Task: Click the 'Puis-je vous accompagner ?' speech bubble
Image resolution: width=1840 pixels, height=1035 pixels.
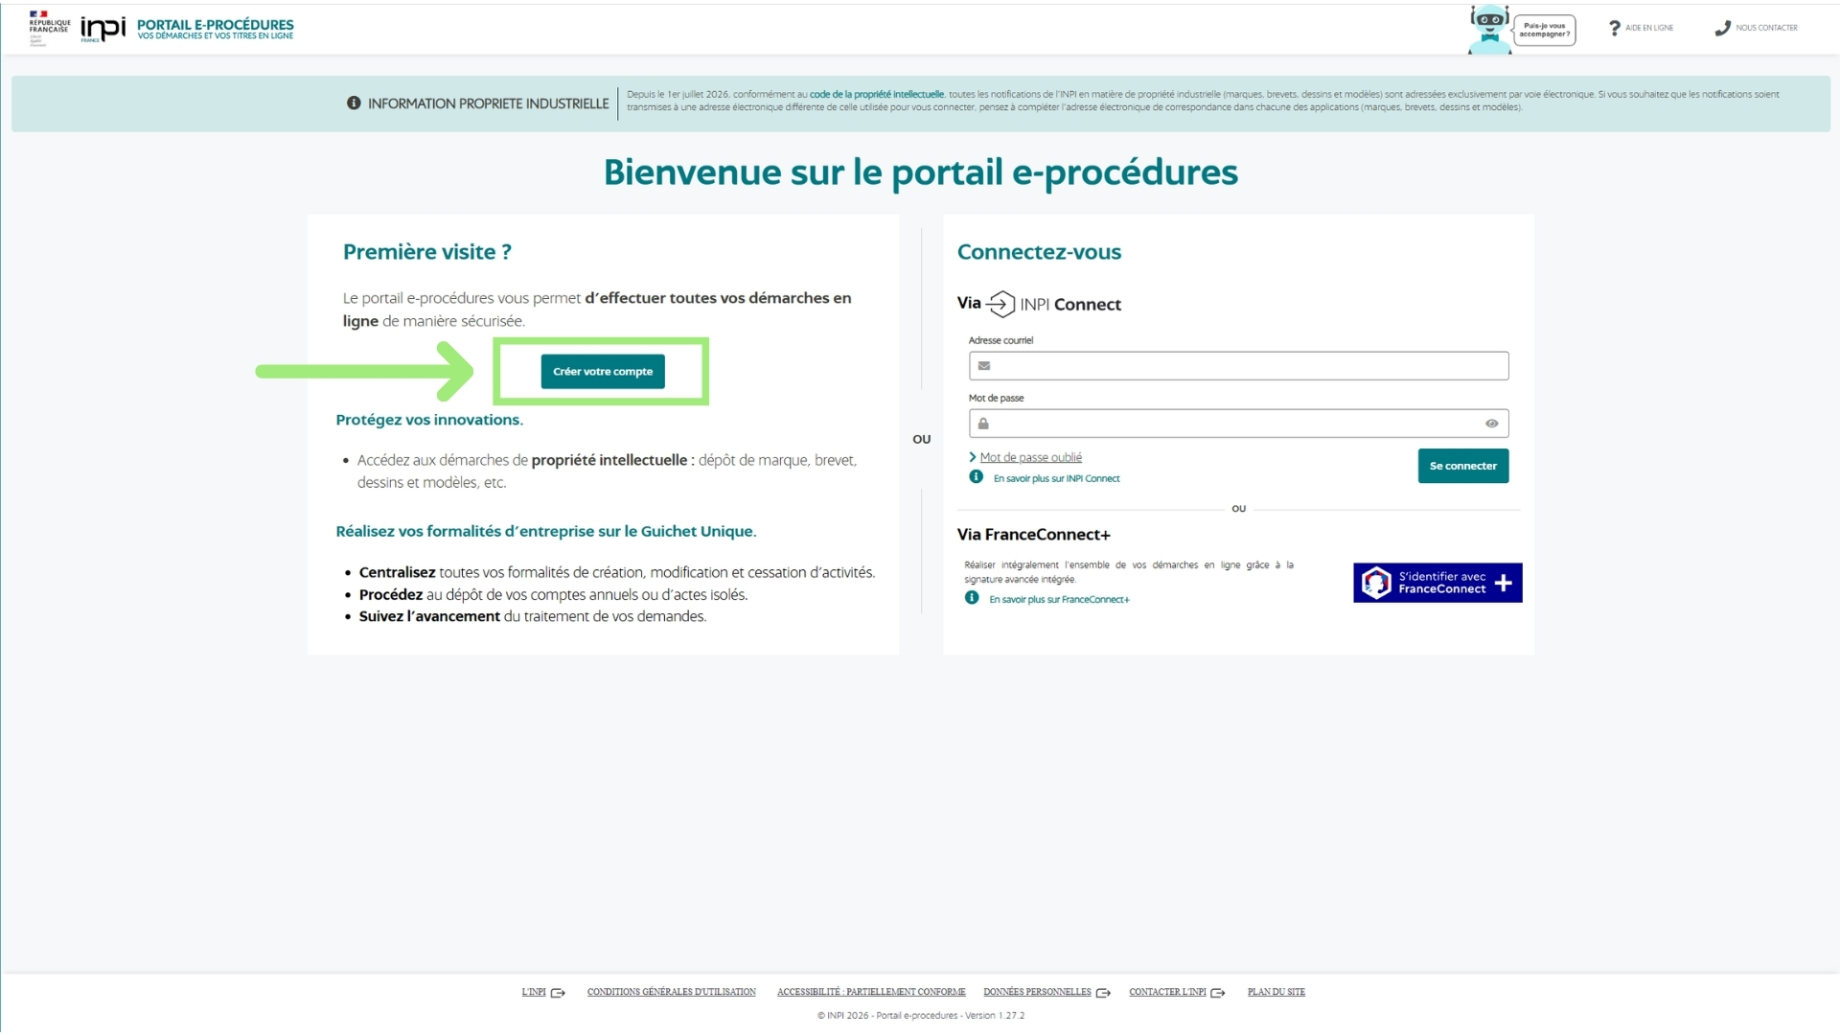Action: pos(1545,30)
